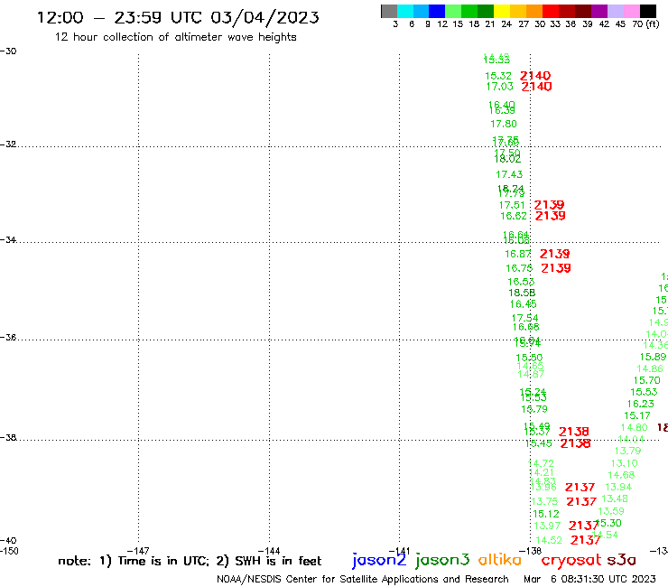Click the wave height value 16.45
668x587 pixels.
pyautogui.click(x=524, y=304)
